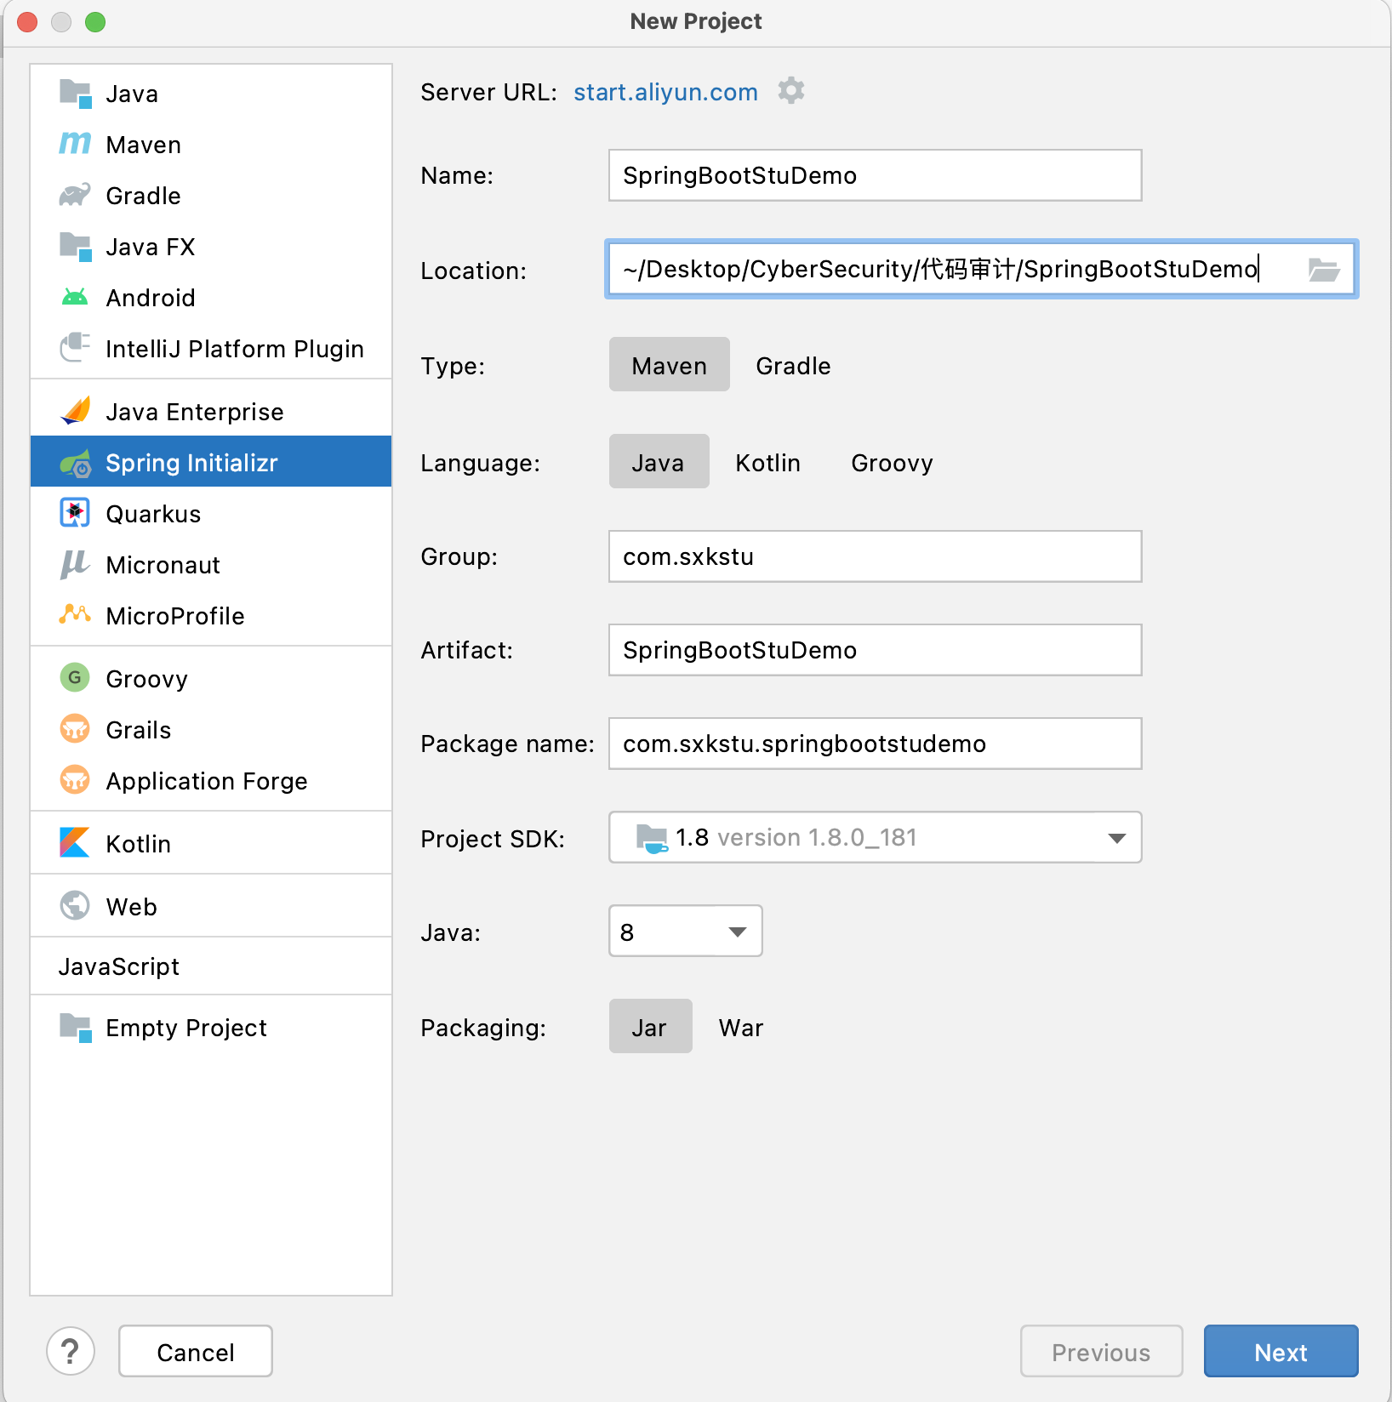Image resolution: width=1392 pixels, height=1402 pixels.
Task: Pick the Quarkus icon in sidebar
Action: click(75, 513)
